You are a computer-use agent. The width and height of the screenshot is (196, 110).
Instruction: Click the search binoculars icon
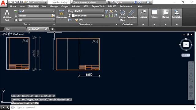[108, 2]
